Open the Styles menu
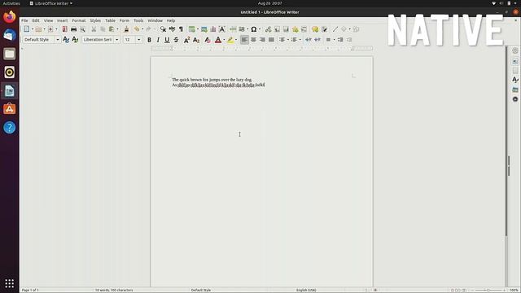521x293 pixels. coord(95,20)
